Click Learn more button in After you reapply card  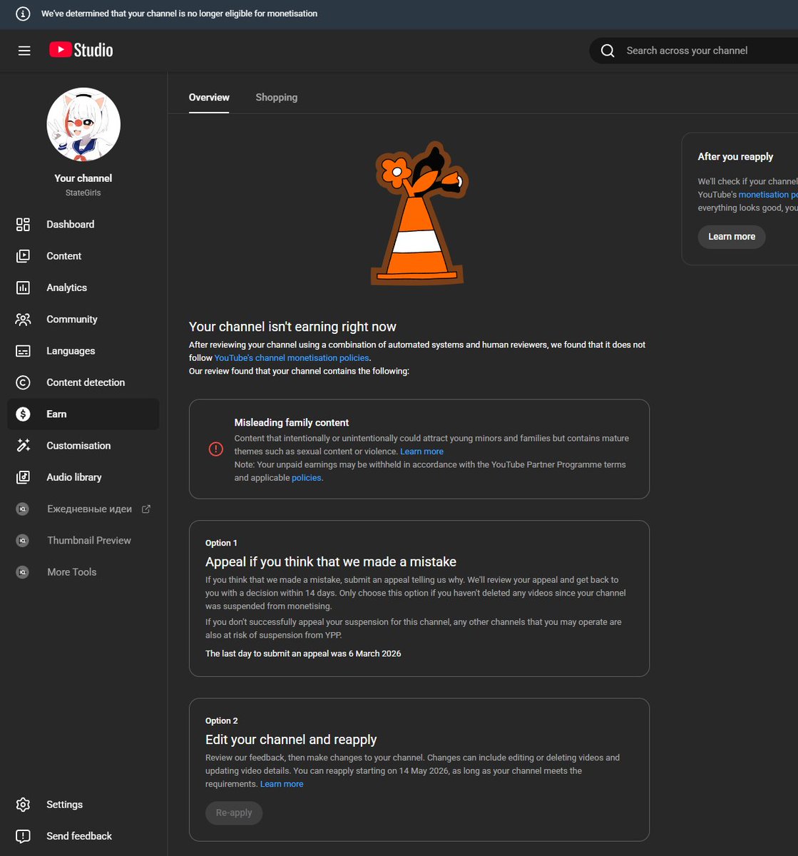tap(732, 237)
